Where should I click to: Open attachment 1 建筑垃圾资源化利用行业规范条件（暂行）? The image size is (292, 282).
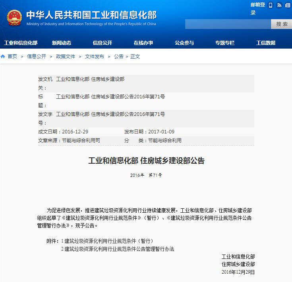[x=107, y=241]
